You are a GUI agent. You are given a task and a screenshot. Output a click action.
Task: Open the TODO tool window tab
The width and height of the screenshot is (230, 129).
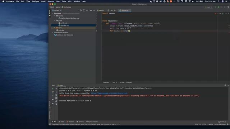click(x=61, y=122)
